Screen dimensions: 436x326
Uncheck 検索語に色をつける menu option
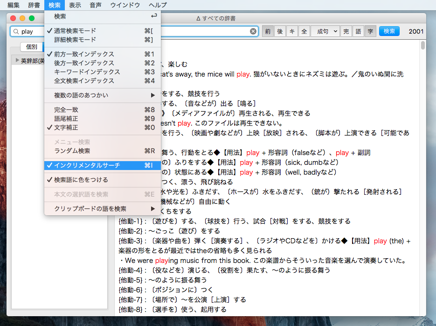pyautogui.click(x=81, y=180)
